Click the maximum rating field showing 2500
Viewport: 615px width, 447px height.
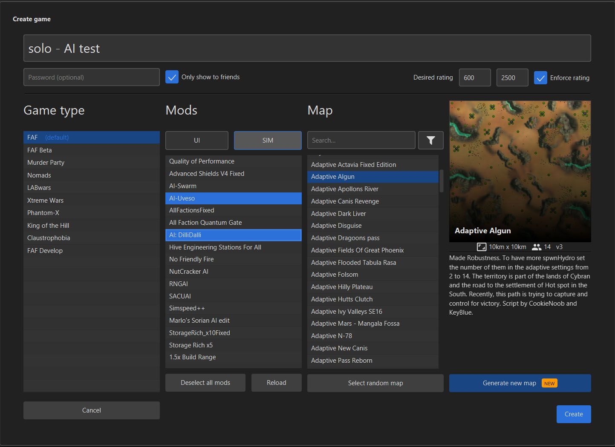click(x=512, y=77)
